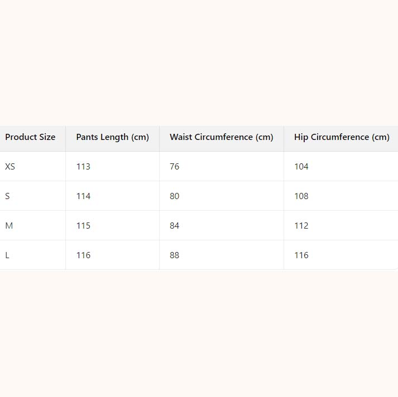The height and width of the screenshot is (397, 398).
Task: Click the Waist Circumference (cm) header
Action: coord(221,137)
